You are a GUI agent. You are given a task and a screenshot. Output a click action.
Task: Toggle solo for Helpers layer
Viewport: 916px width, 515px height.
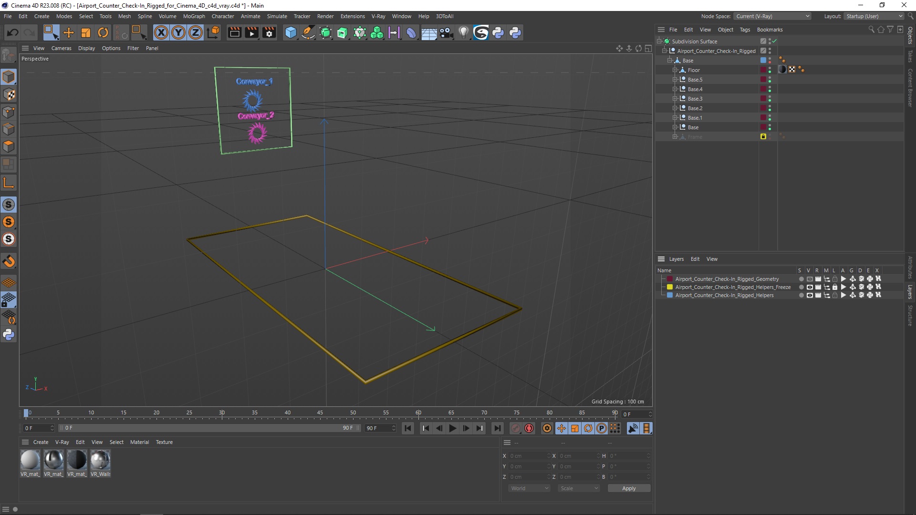tap(801, 295)
